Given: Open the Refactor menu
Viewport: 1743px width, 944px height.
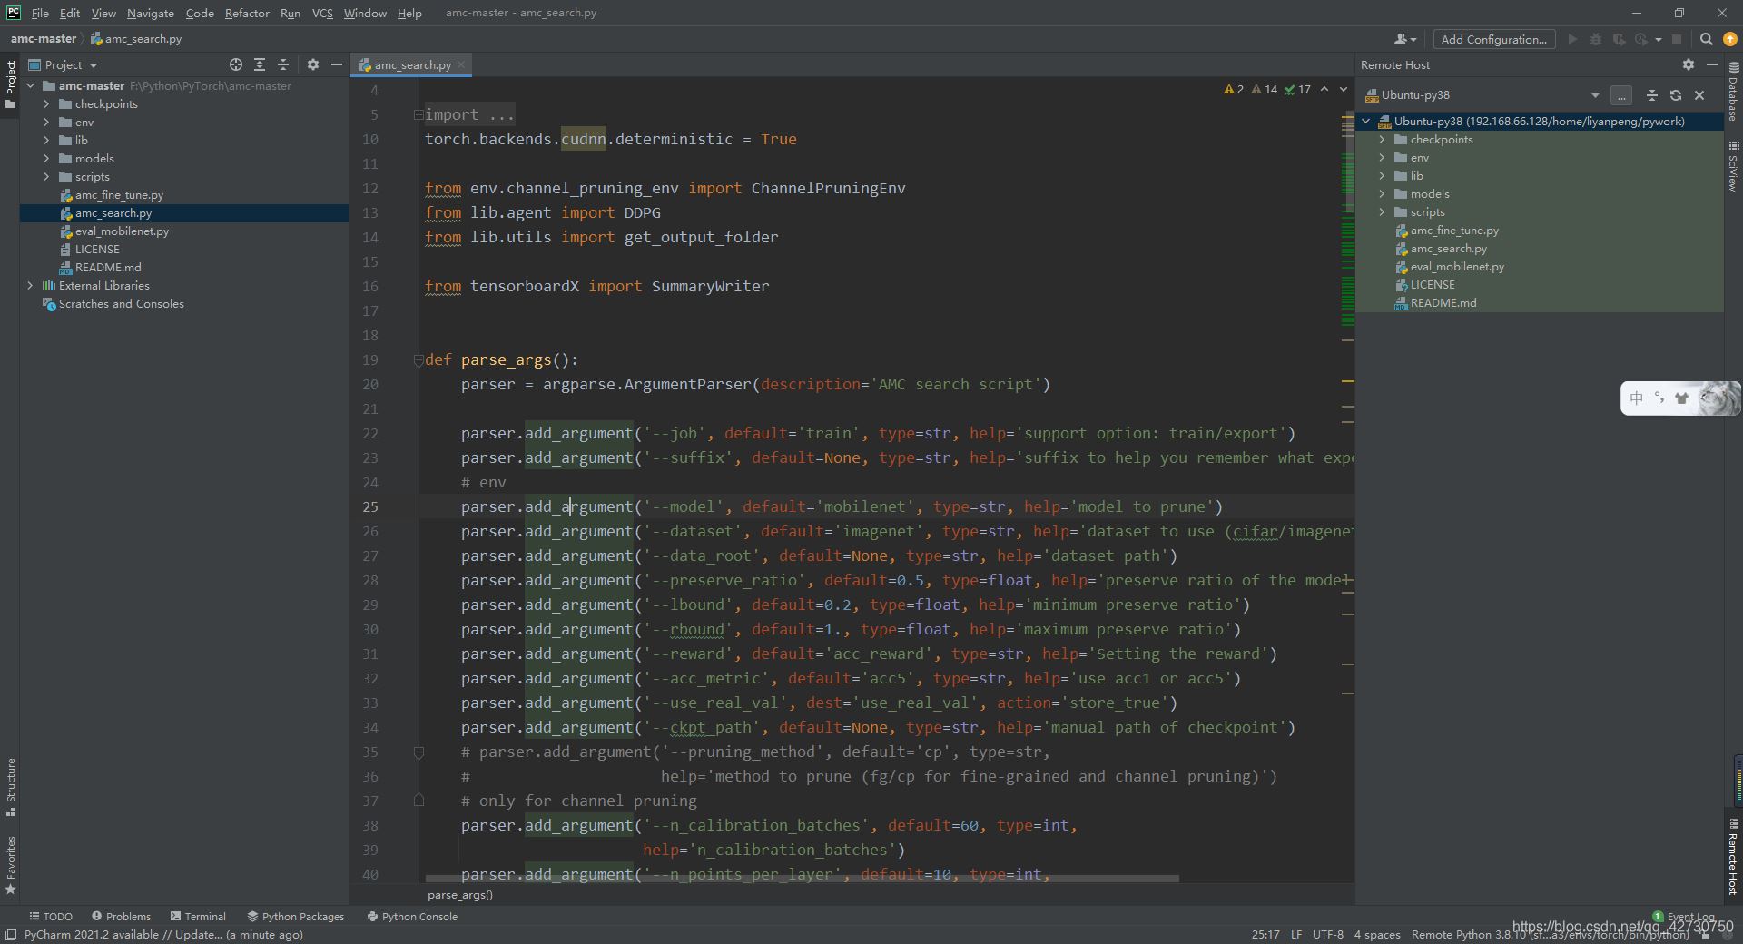Looking at the screenshot, I should (247, 13).
